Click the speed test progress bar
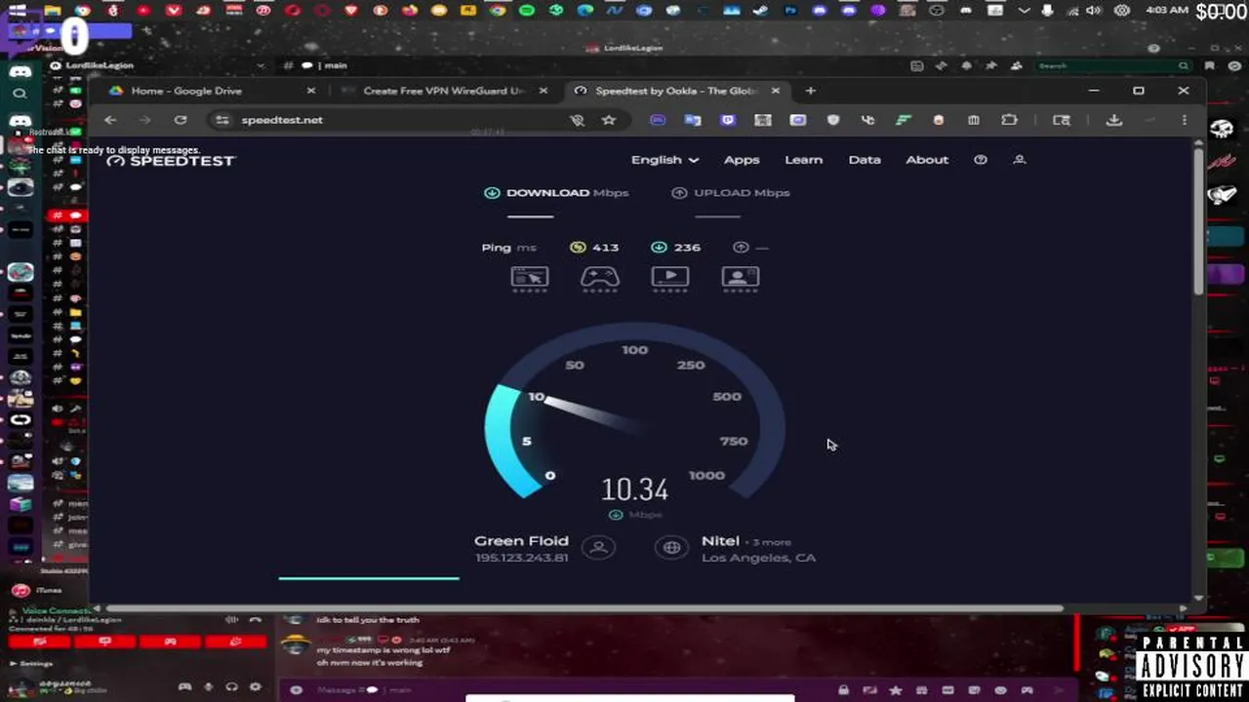Screen dimensions: 1249x702 point(369,578)
